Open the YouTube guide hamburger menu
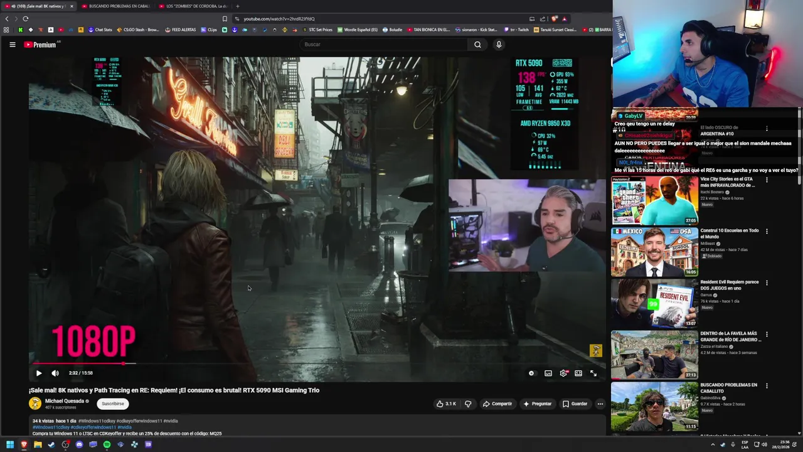This screenshot has height=452, width=803. coord(12,45)
